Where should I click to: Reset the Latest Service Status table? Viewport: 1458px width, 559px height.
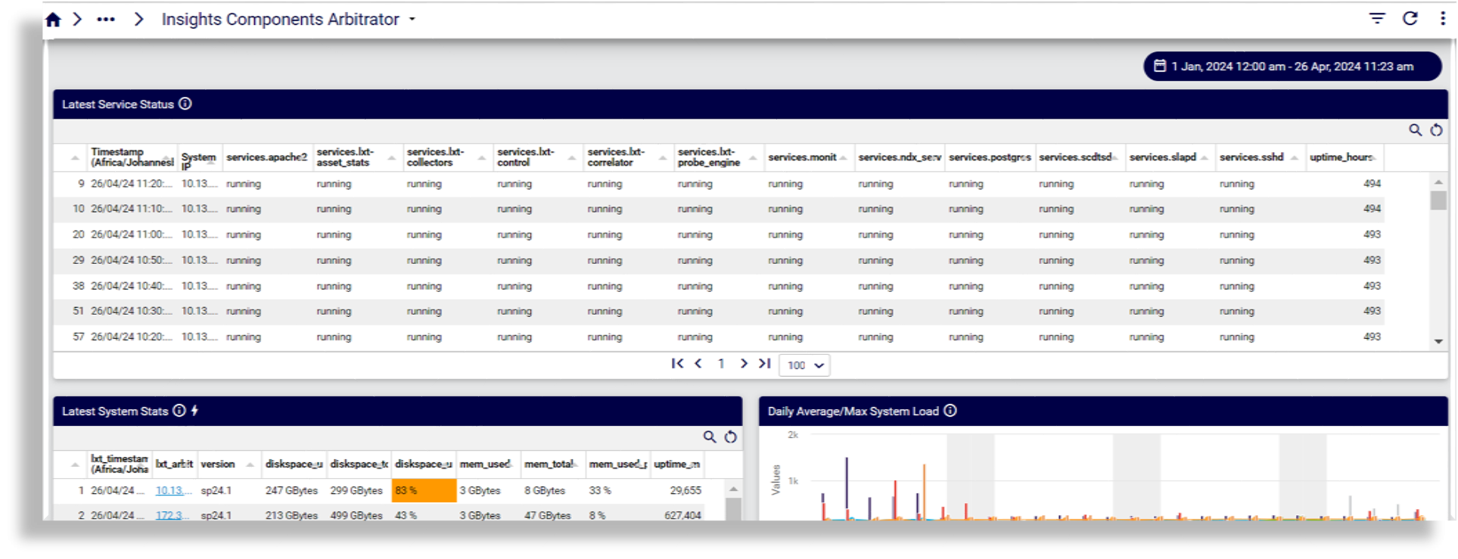1436,130
